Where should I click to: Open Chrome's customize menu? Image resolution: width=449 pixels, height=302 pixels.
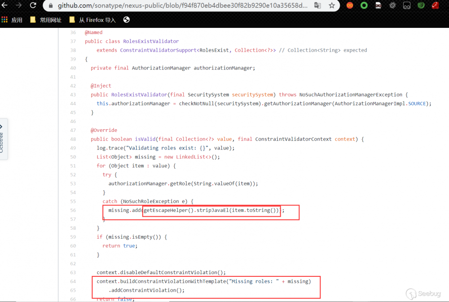(446, 5)
